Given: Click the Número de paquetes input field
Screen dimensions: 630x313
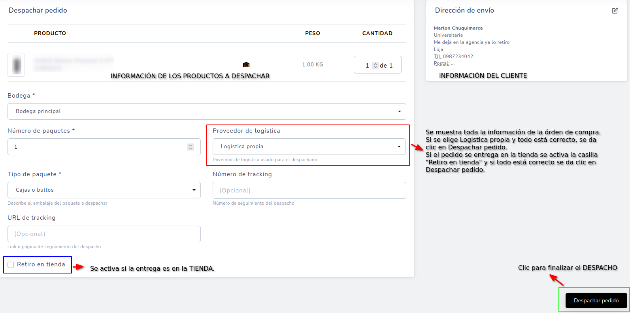Looking at the screenshot, I should coord(104,147).
